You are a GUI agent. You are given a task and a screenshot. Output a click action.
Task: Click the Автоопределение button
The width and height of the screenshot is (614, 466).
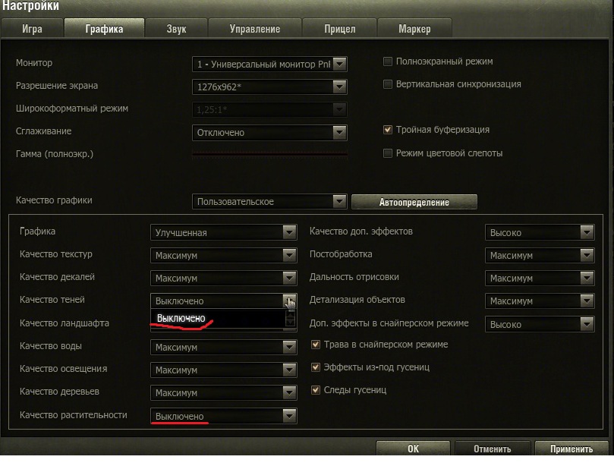[414, 202]
